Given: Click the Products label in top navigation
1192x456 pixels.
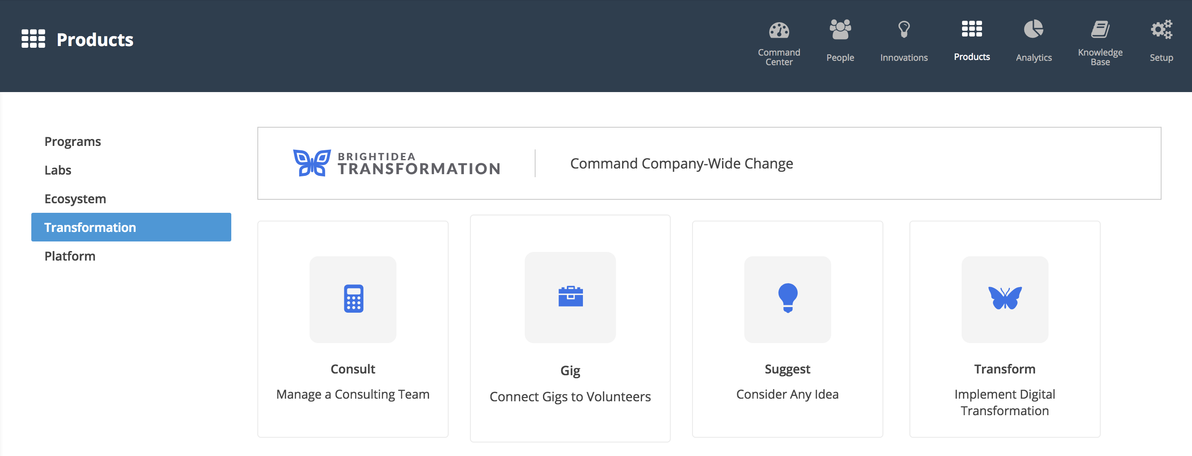Looking at the screenshot, I should tap(971, 57).
